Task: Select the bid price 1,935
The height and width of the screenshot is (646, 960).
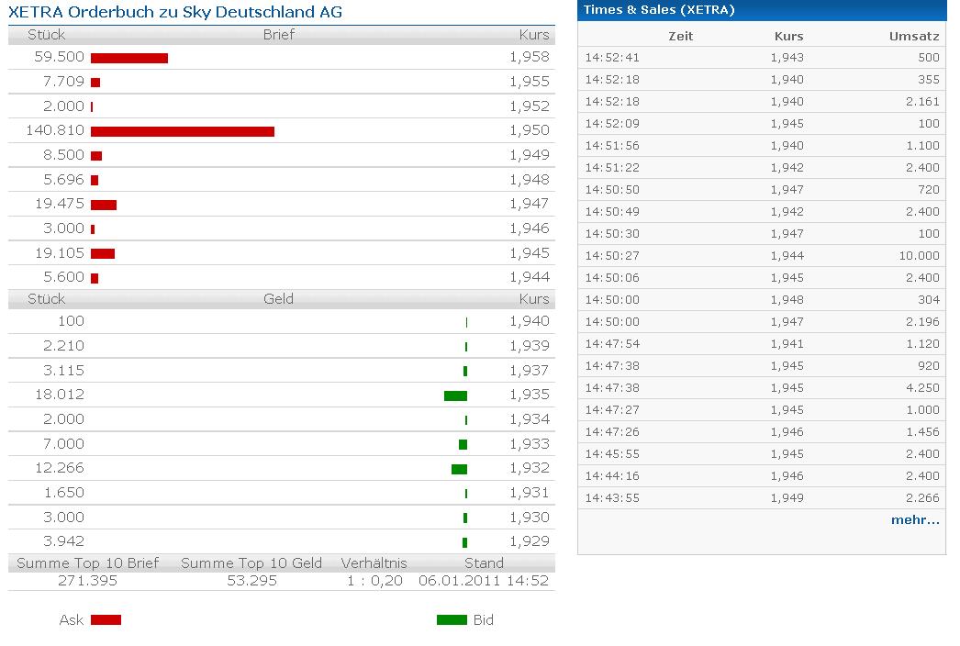Action: click(x=530, y=395)
